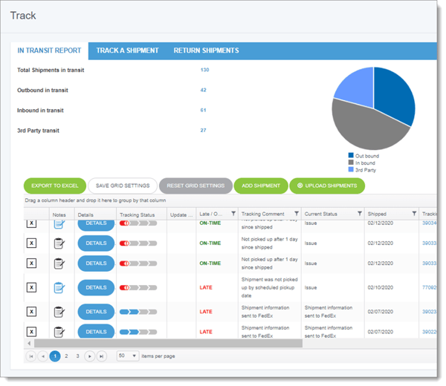Click 'Shipment was not picked up' comment
This screenshot has height=386, width=446.
(x=269, y=288)
